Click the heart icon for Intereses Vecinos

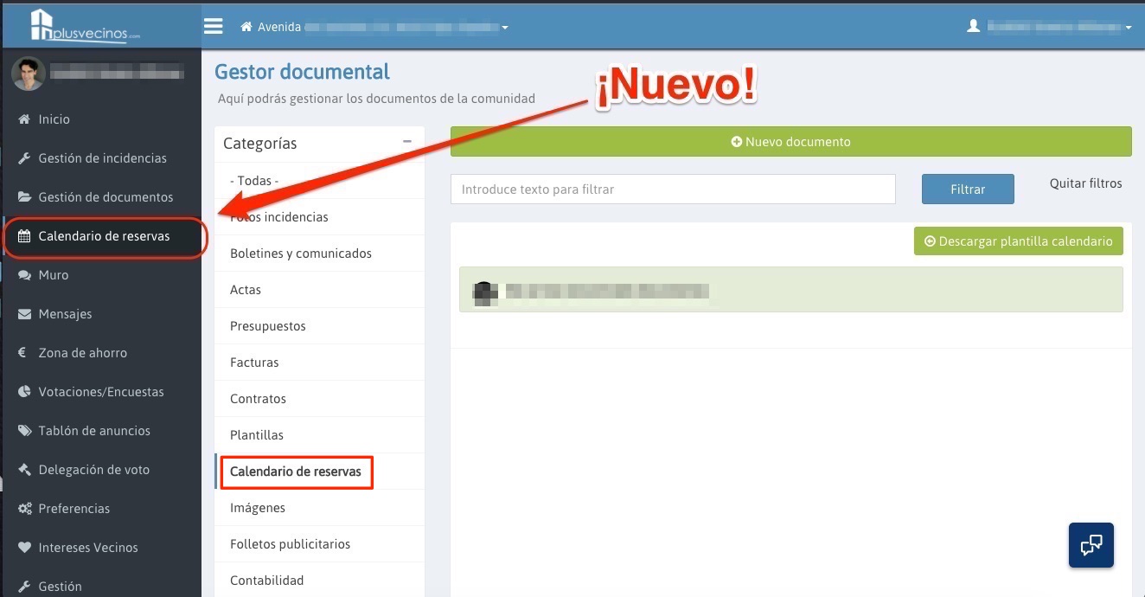coord(24,548)
